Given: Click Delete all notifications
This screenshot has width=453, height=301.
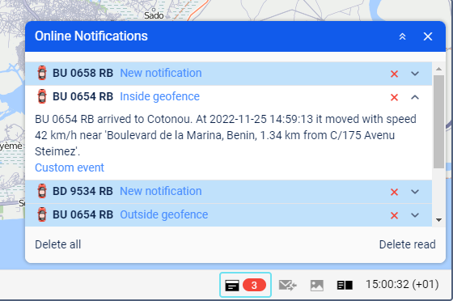Looking at the screenshot, I should pyautogui.click(x=57, y=244).
